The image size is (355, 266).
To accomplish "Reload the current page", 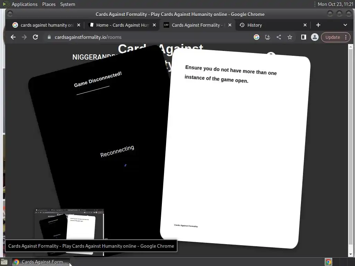I will 35,37.
